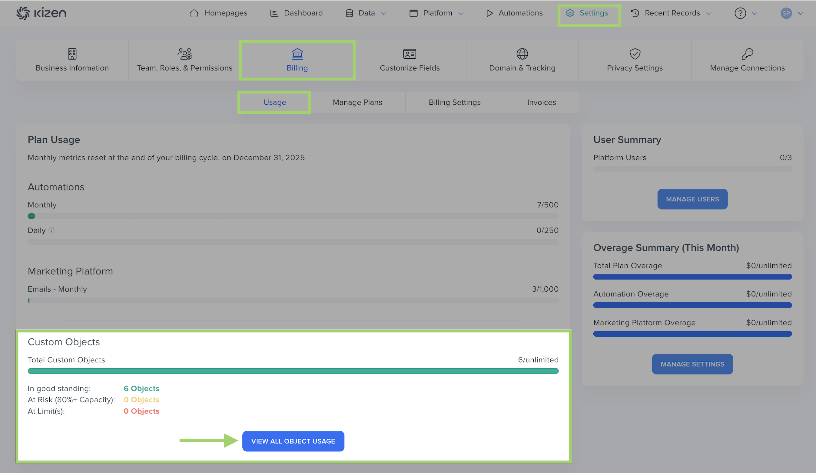
Task: Click the Kizen logo icon
Action: click(x=23, y=13)
